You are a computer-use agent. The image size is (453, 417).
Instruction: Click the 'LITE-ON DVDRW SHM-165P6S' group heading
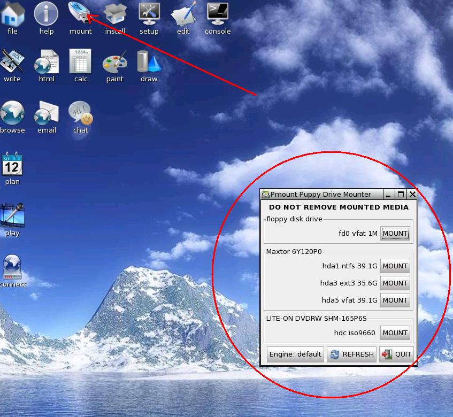pos(316,319)
